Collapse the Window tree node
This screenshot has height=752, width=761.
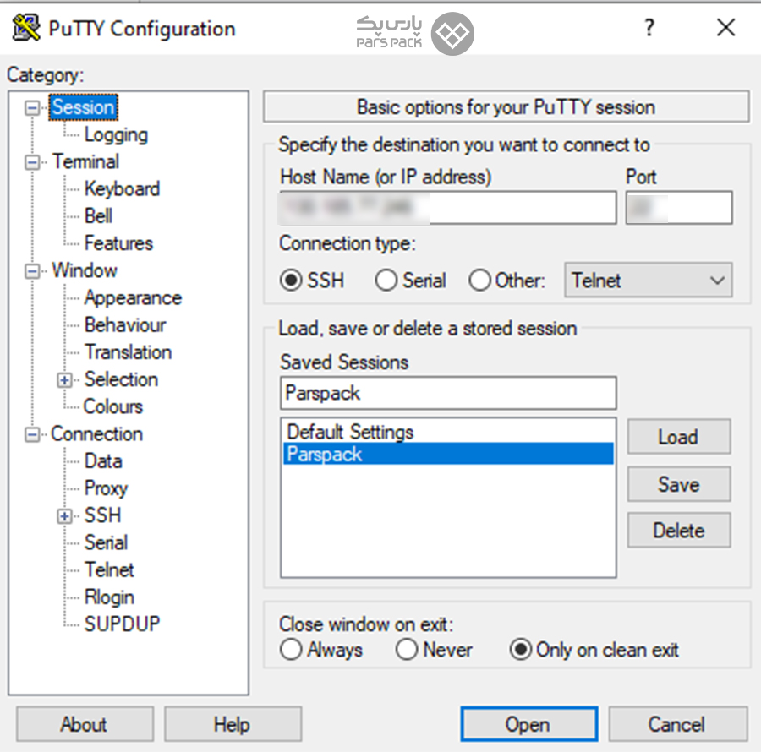32,271
